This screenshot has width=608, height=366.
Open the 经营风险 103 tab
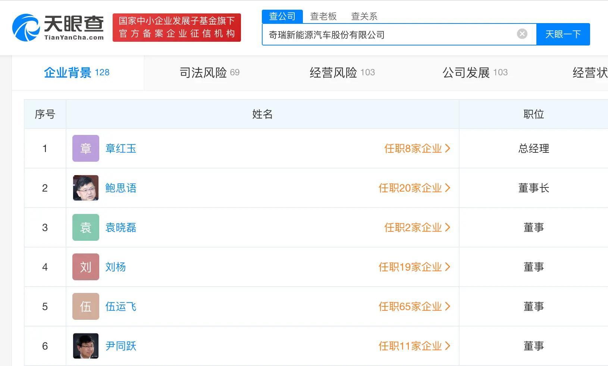tap(342, 73)
